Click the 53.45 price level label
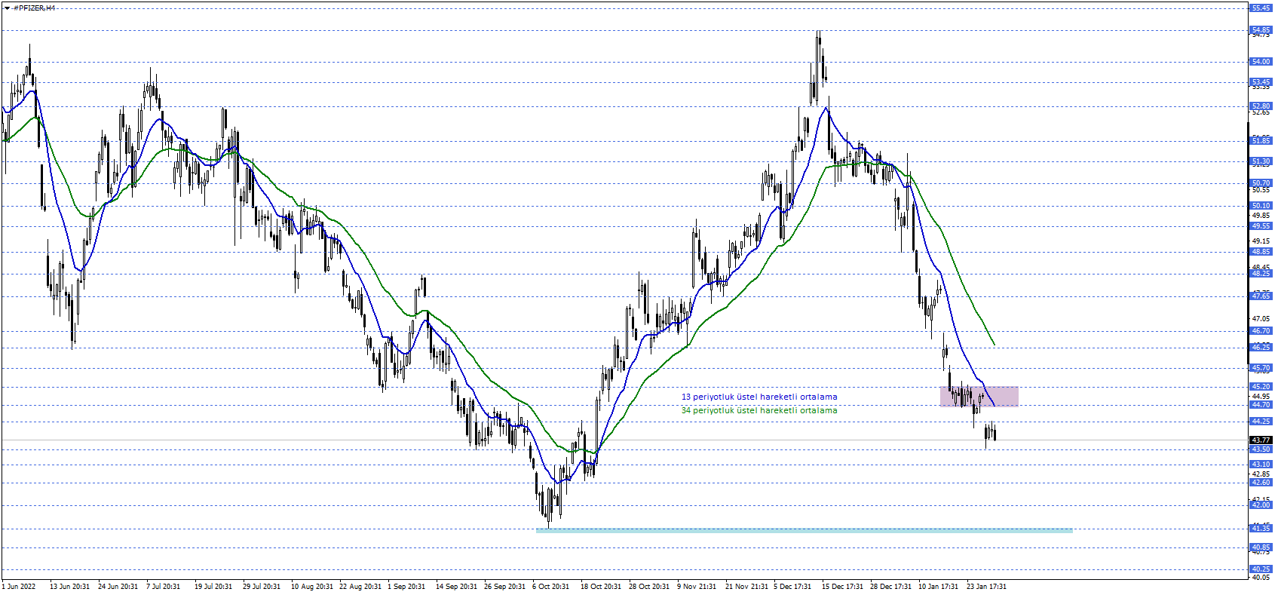 (1260, 82)
